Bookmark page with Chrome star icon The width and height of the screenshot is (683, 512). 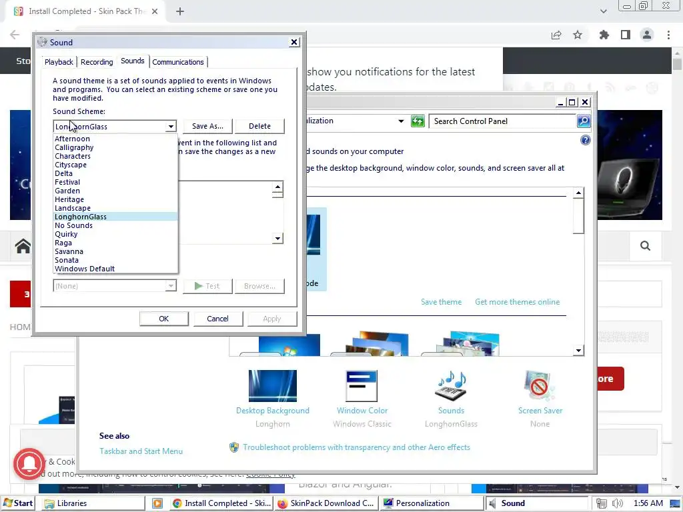pyautogui.click(x=578, y=35)
